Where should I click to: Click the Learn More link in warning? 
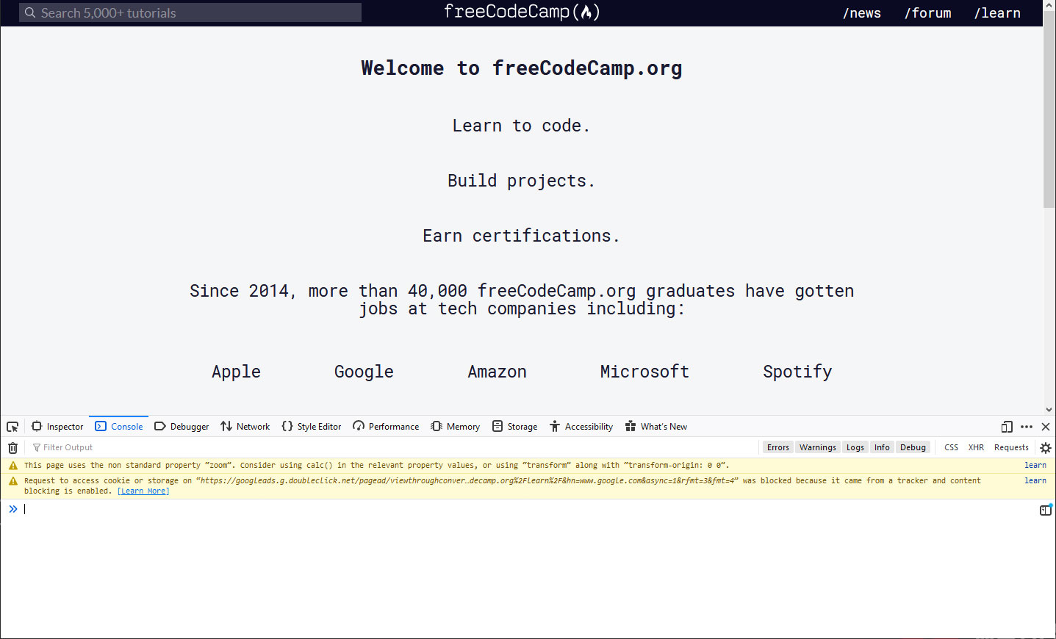point(143,491)
